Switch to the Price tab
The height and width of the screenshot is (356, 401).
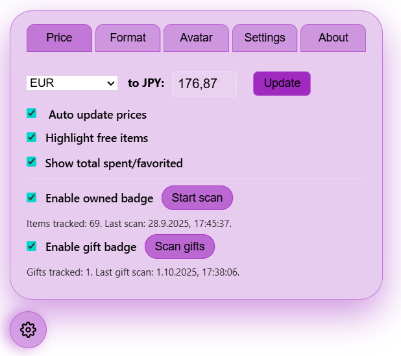pos(59,38)
